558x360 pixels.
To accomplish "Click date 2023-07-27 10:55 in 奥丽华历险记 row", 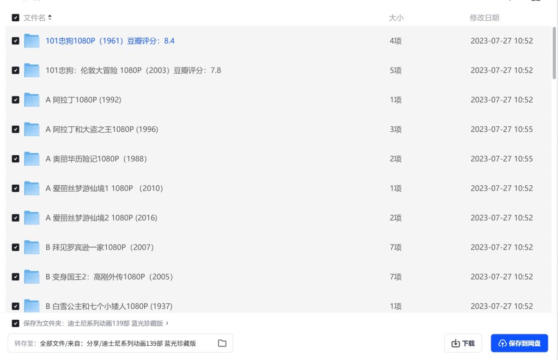I will (x=502, y=159).
